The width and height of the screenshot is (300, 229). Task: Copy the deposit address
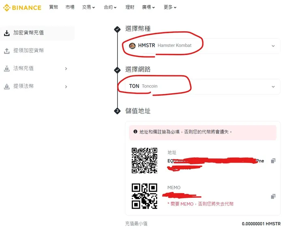point(273,161)
